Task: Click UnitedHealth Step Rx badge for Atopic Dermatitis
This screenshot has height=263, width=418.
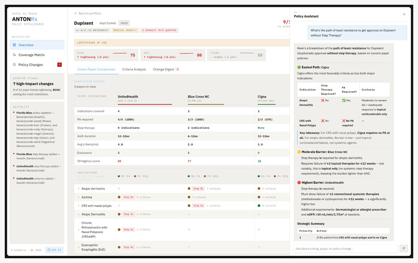Action: coord(128,214)
